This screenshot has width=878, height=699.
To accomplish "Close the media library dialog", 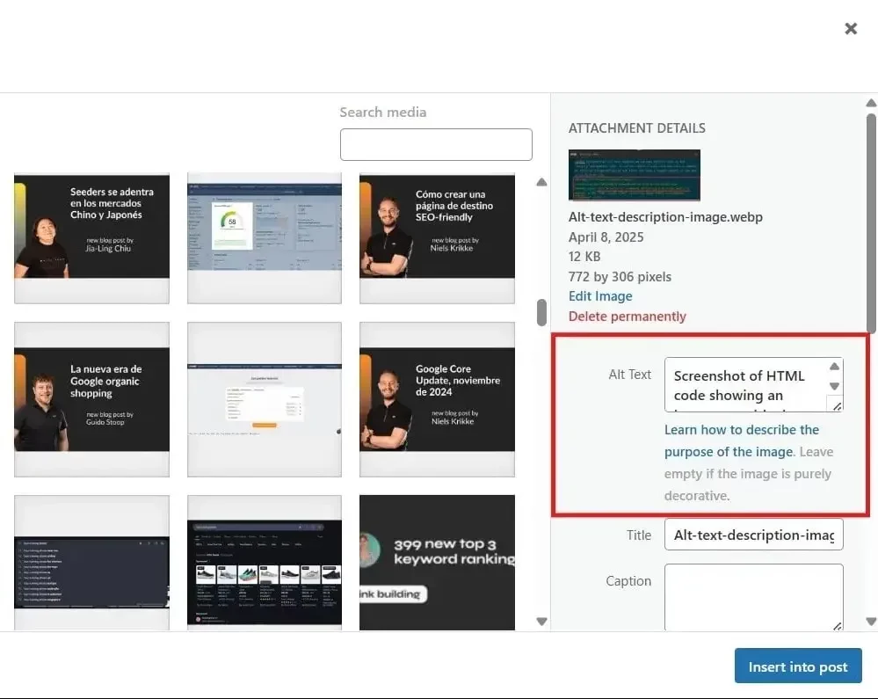I will click(x=851, y=28).
